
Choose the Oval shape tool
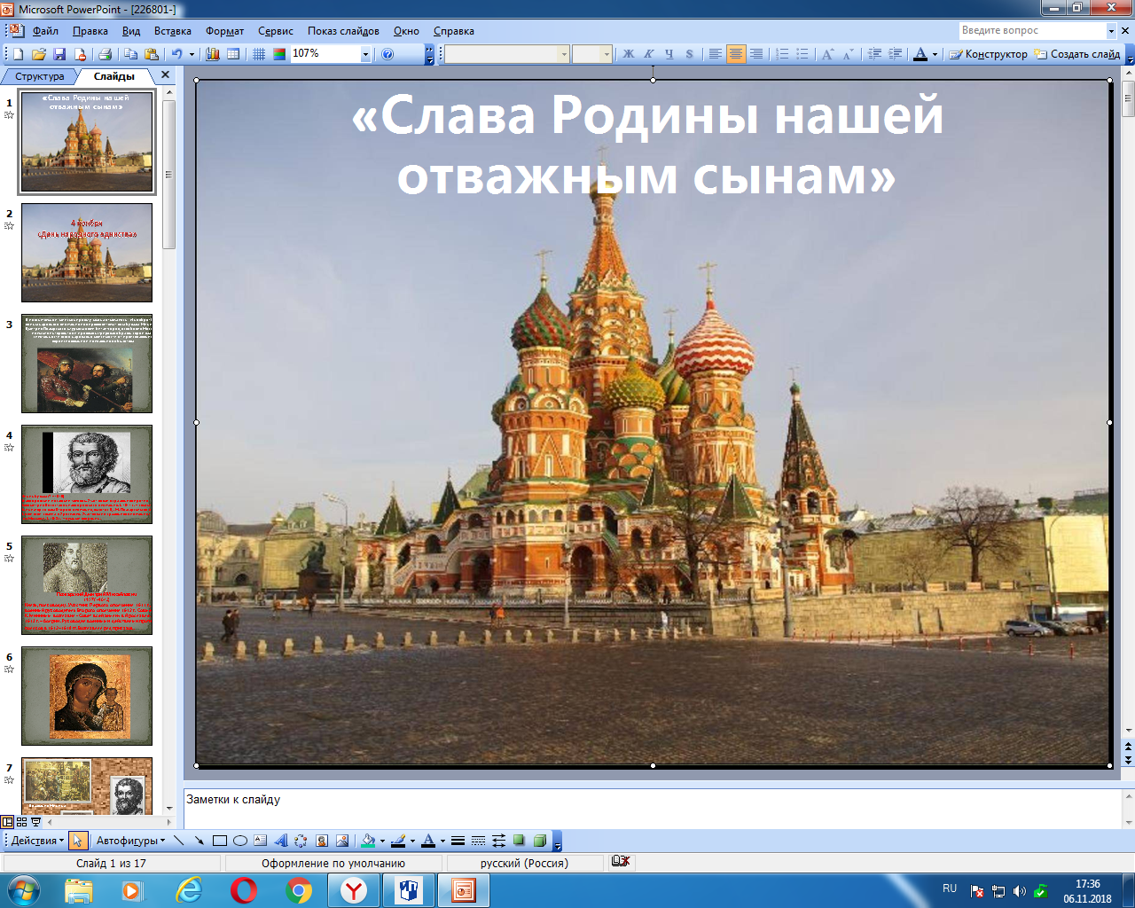(x=239, y=841)
